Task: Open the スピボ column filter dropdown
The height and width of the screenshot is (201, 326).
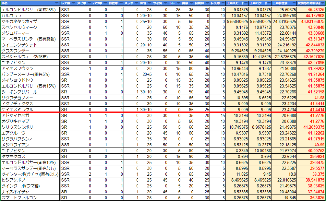Action: [x=89, y=3]
